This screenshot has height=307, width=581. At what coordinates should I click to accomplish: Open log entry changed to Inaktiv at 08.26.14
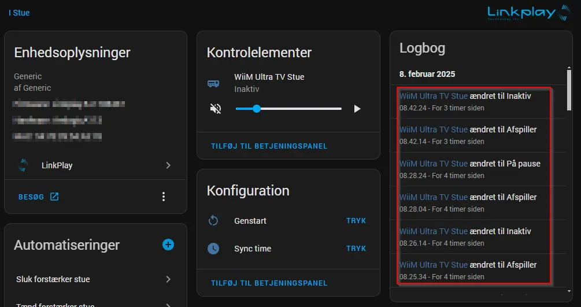[478, 236]
